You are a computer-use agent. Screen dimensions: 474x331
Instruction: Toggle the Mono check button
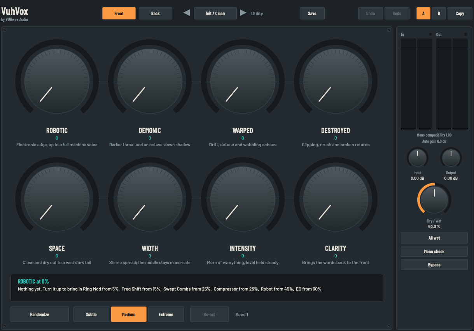click(434, 251)
